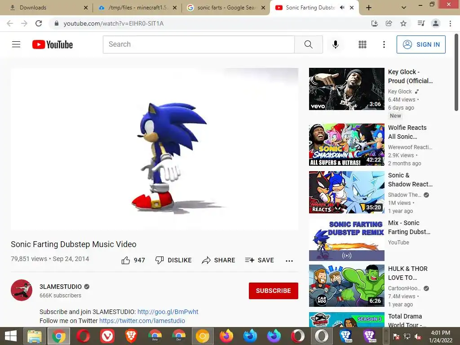Open HULK & THOR video thumbnail

pos(346,286)
